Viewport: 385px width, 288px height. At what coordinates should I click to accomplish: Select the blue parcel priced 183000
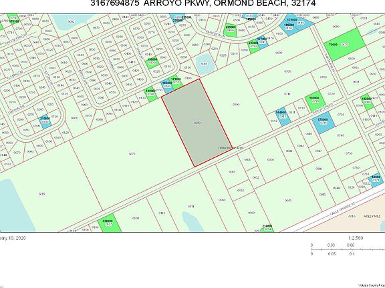168,86
